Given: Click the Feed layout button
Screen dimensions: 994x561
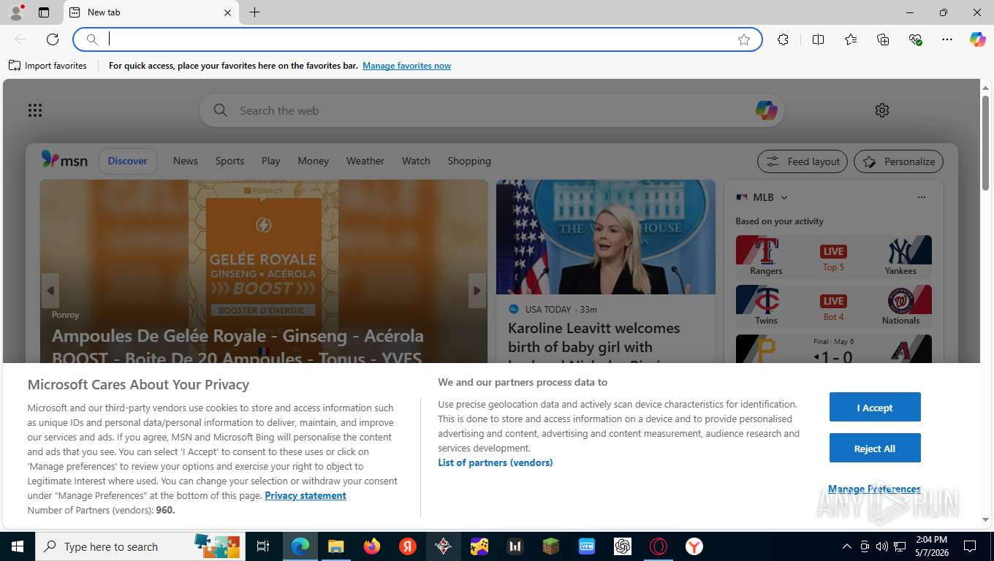Looking at the screenshot, I should point(803,161).
